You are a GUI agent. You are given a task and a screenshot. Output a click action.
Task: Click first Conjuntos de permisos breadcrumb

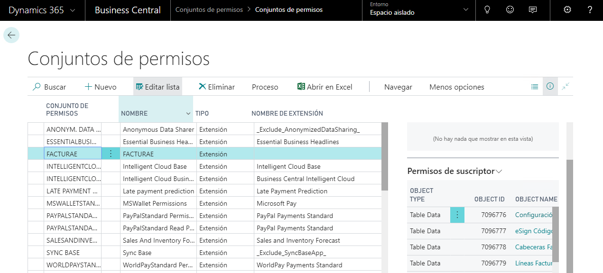209,9
